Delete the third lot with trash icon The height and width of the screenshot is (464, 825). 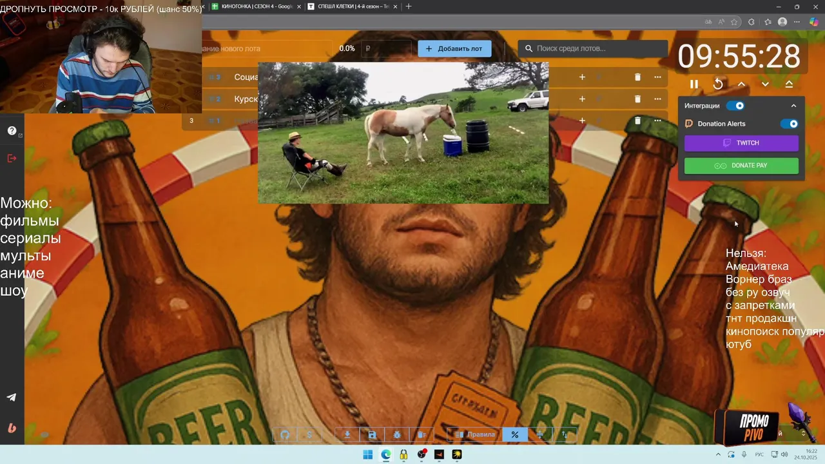pos(637,121)
